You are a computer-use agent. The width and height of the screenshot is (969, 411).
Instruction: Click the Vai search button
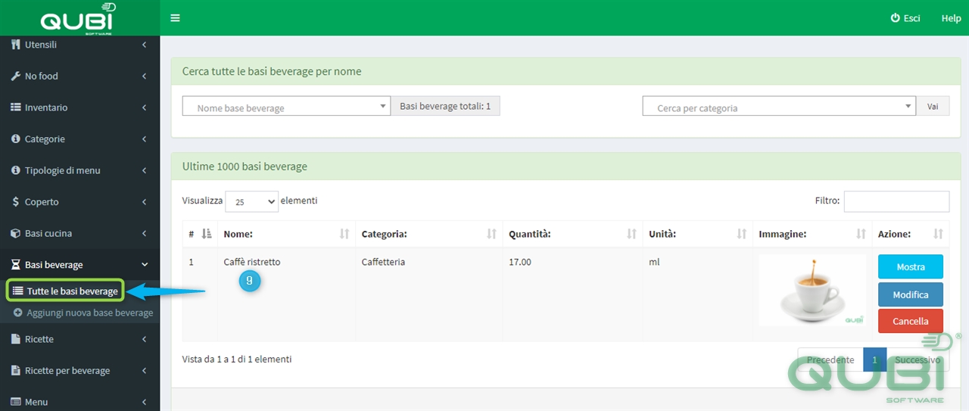click(933, 107)
